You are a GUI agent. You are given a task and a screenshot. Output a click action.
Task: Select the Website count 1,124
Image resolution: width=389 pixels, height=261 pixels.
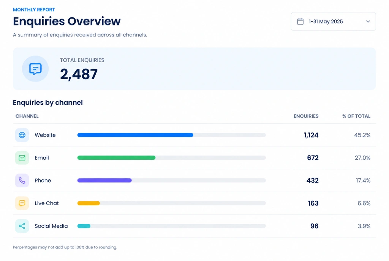pyautogui.click(x=311, y=135)
